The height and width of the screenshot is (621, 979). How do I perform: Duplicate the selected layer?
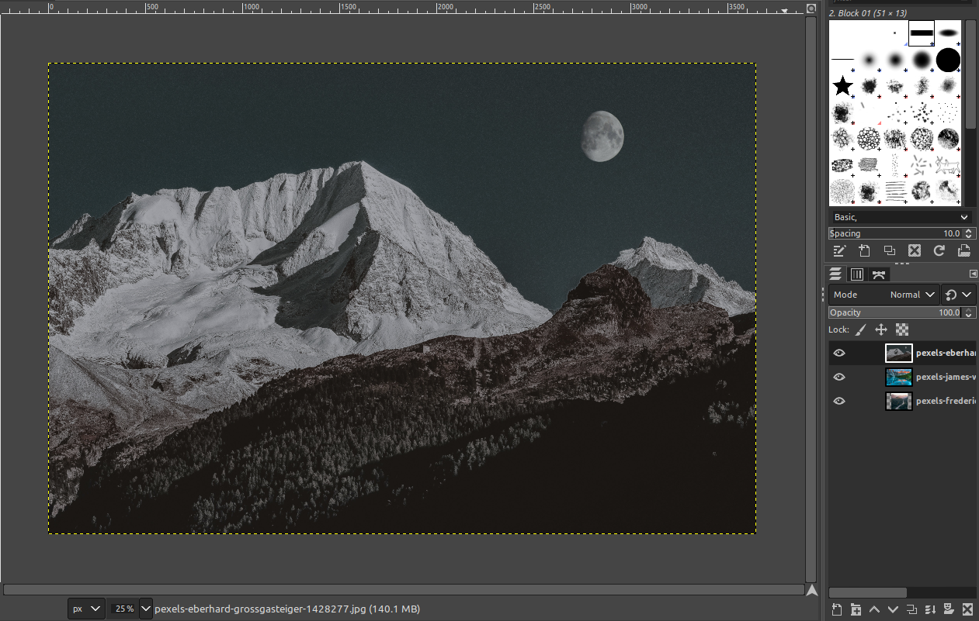point(911,609)
